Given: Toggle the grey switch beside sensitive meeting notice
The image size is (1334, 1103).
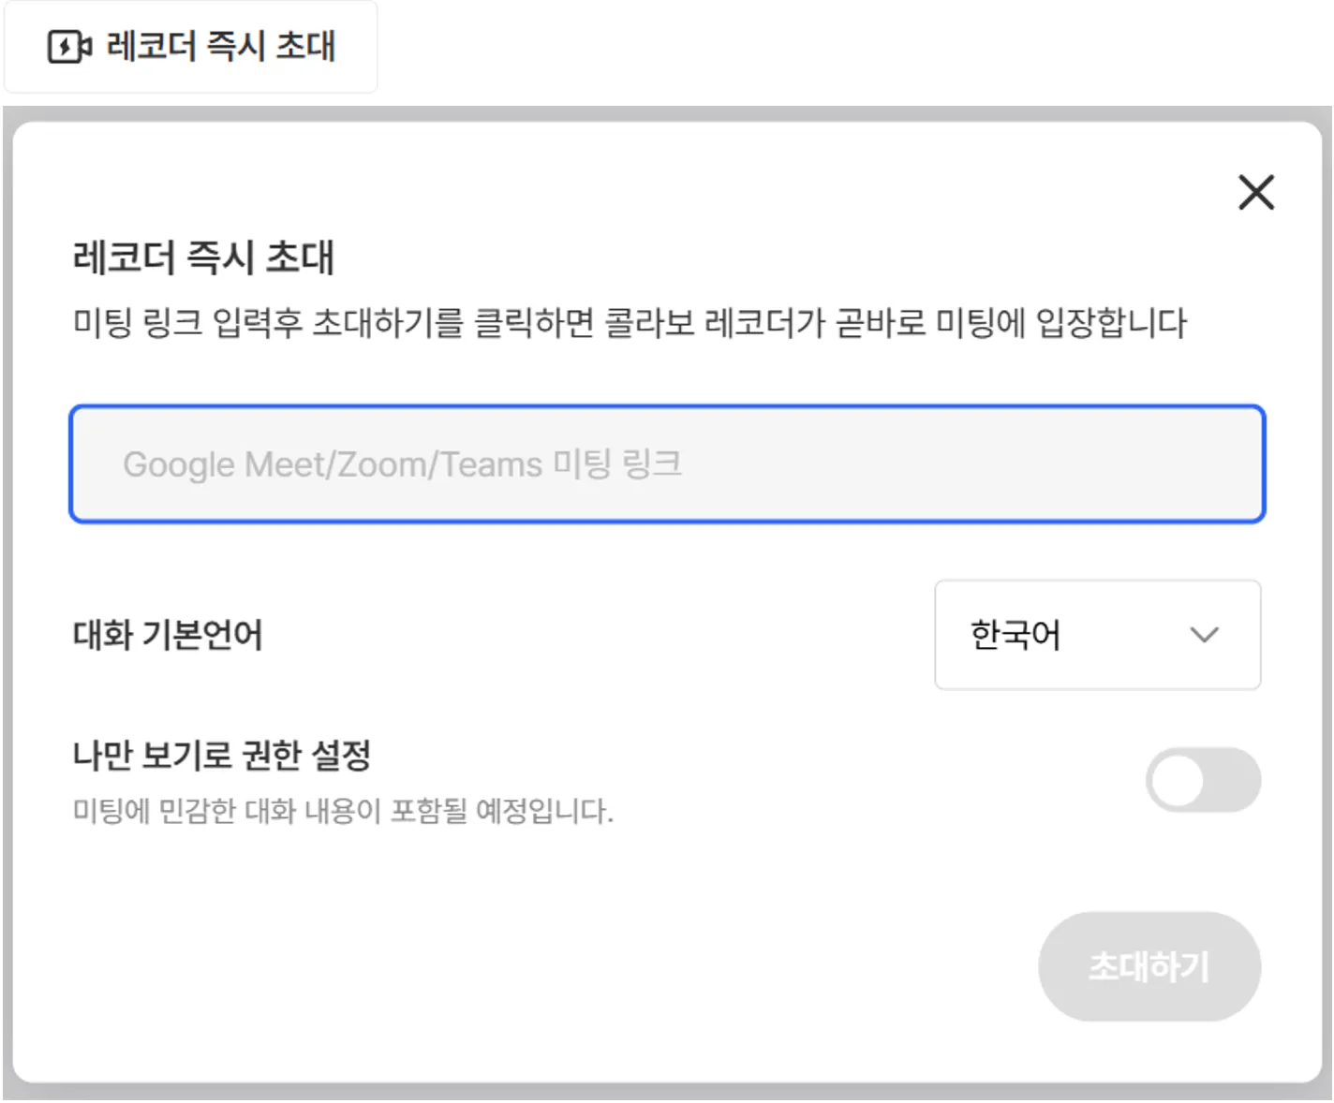Looking at the screenshot, I should [x=1203, y=780].
